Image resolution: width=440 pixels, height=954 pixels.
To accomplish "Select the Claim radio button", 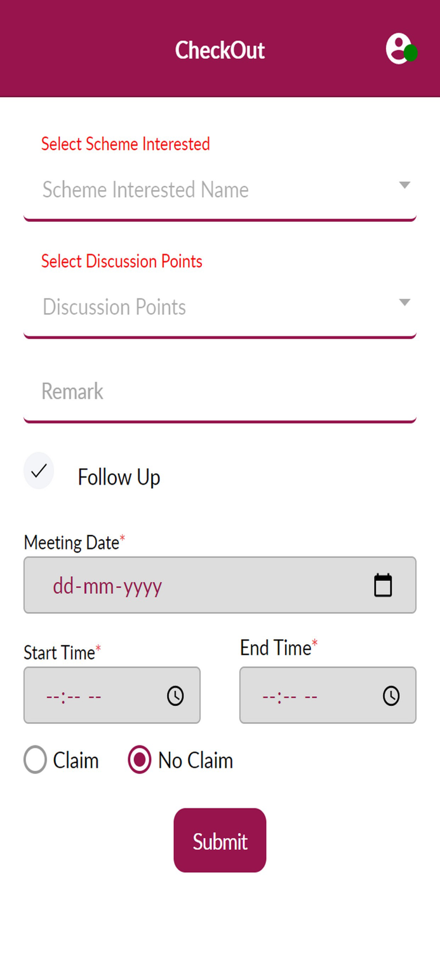I will pyautogui.click(x=35, y=759).
